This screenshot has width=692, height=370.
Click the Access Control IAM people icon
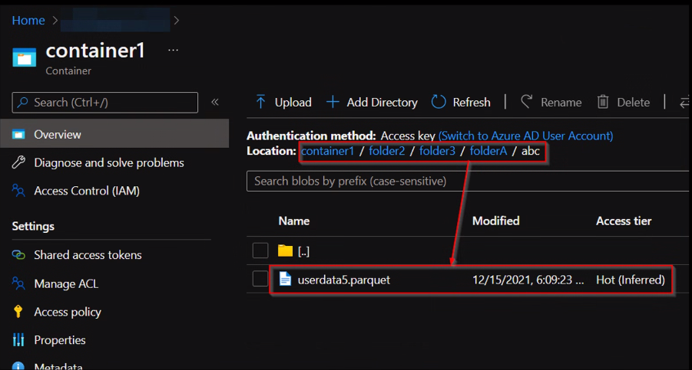pyautogui.click(x=18, y=191)
